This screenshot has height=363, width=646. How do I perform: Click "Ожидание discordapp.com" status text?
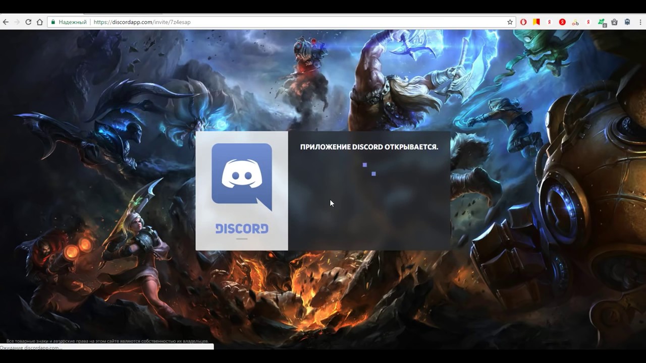(x=30, y=348)
